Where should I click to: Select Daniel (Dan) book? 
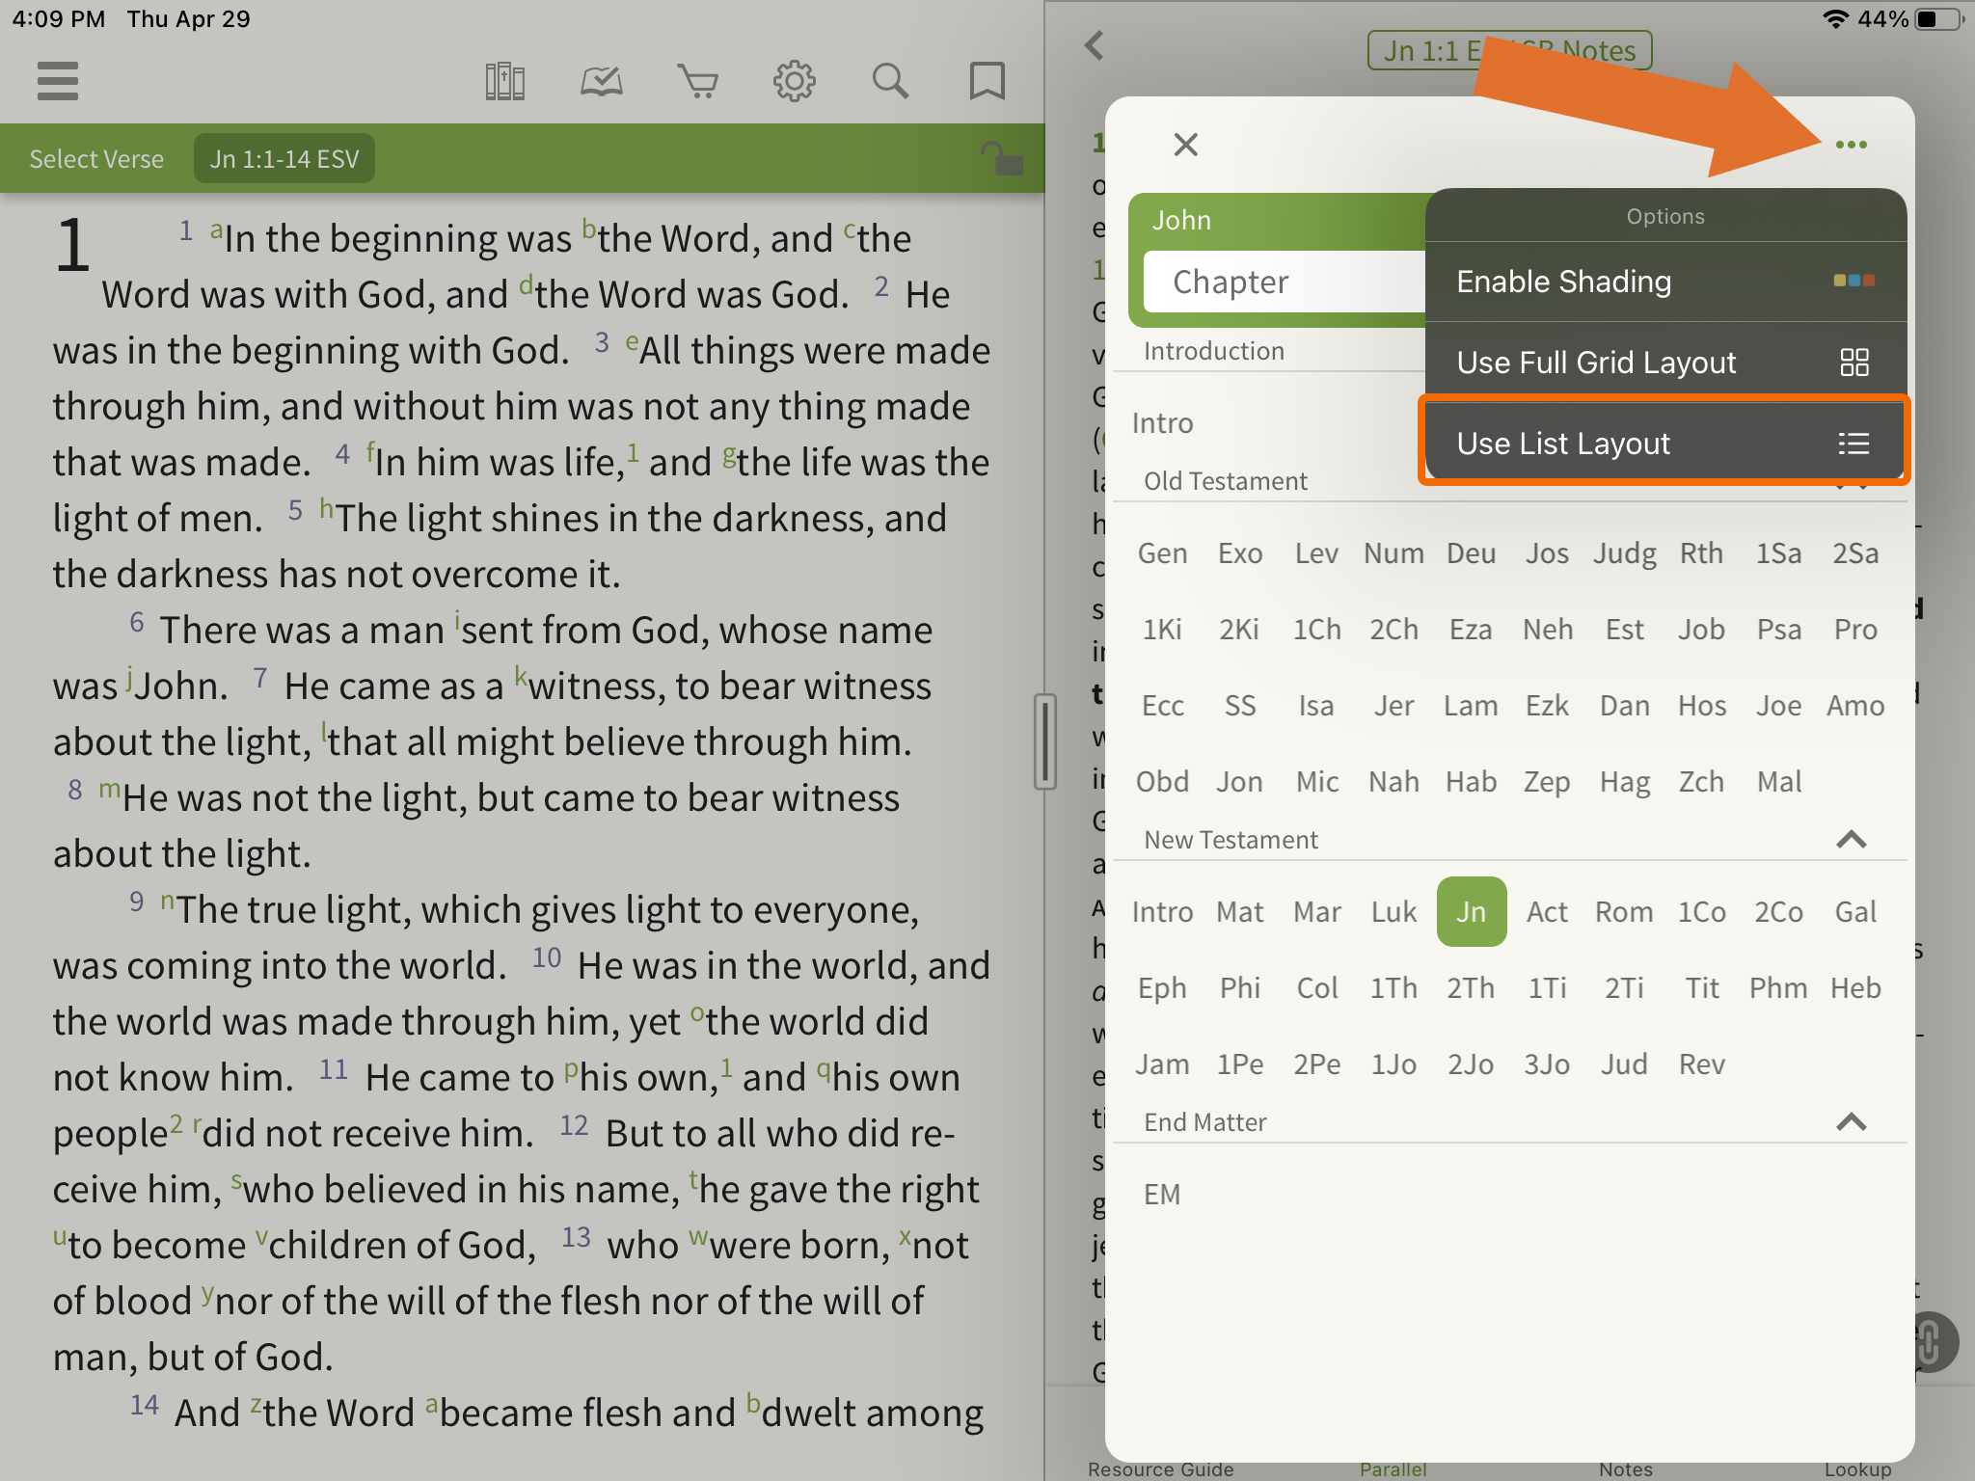point(1624,706)
